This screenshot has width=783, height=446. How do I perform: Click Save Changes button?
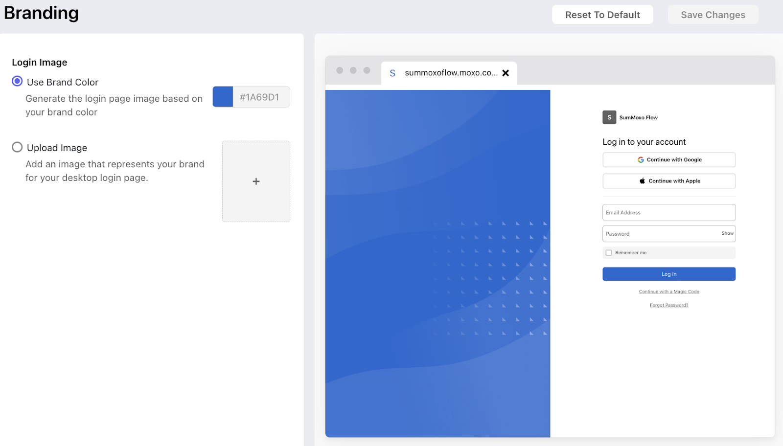pyautogui.click(x=713, y=15)
